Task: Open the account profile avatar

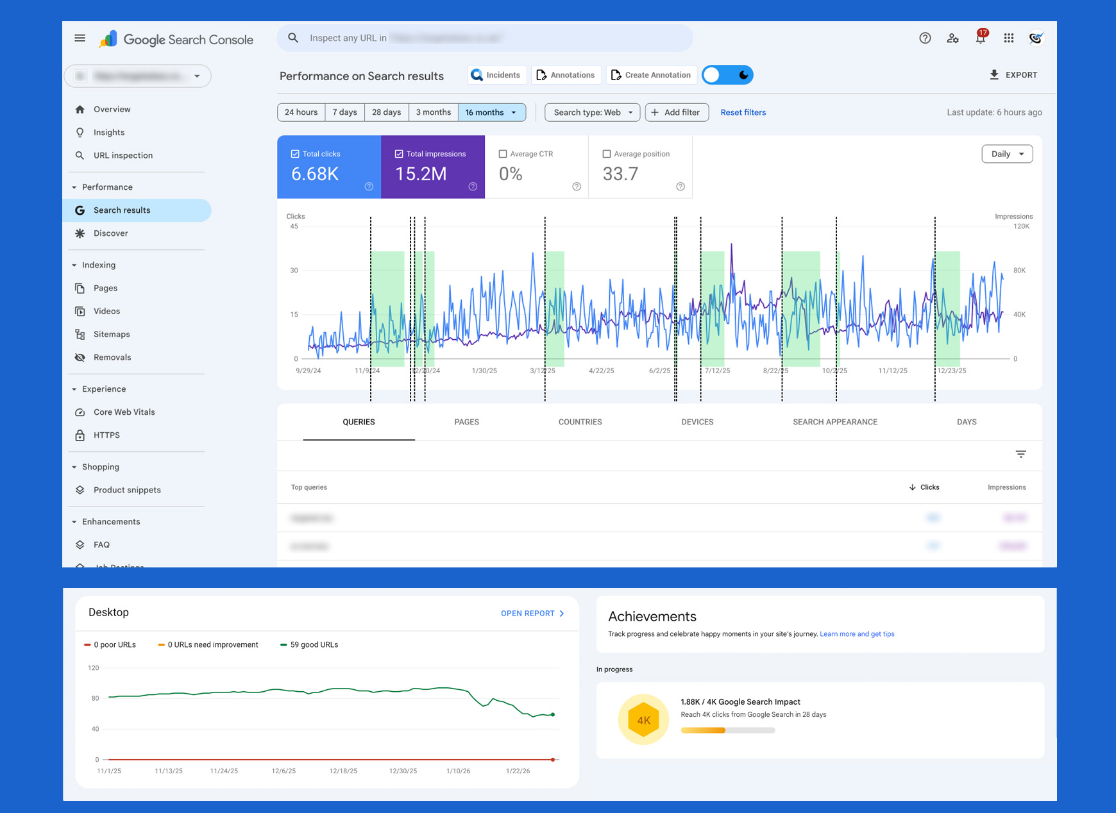Action: point(1036,38)
